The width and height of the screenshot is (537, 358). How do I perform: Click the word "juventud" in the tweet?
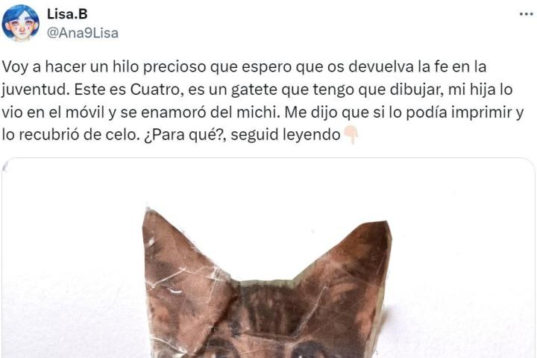[34, 89]
